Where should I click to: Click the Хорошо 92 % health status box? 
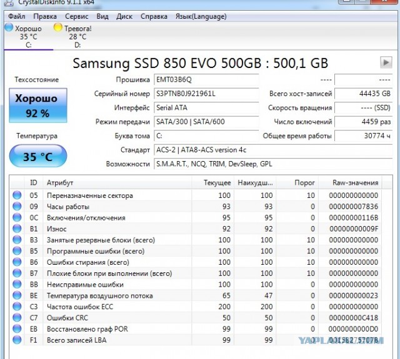coord(38,106)
